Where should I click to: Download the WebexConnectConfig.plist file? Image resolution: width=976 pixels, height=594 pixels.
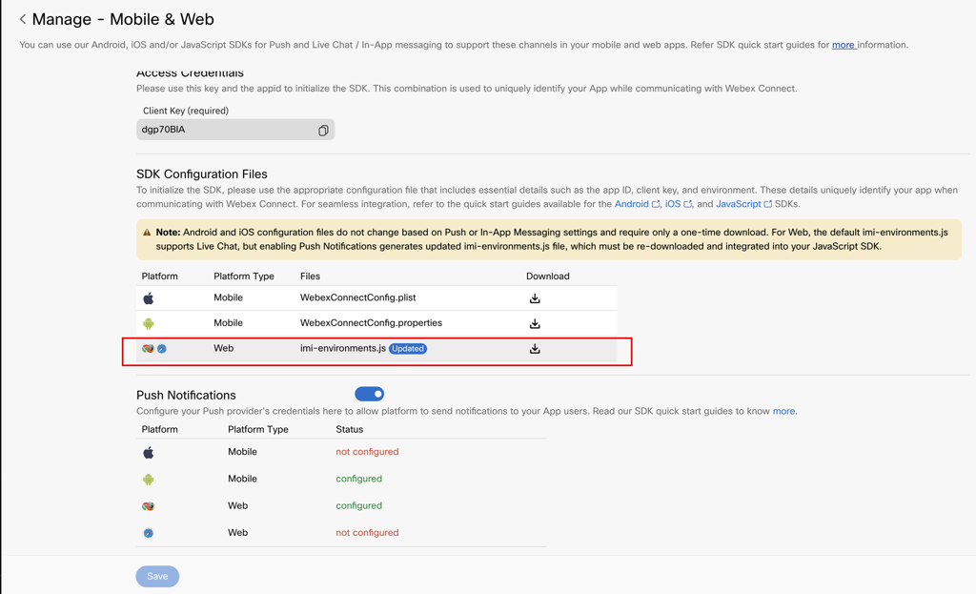535,297
